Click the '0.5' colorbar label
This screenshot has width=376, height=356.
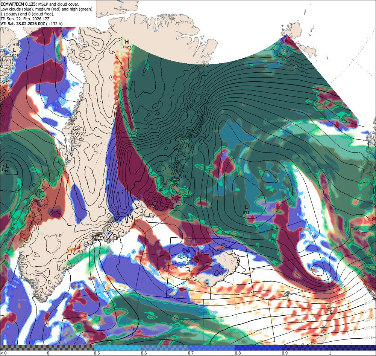[x=97, y=353]
